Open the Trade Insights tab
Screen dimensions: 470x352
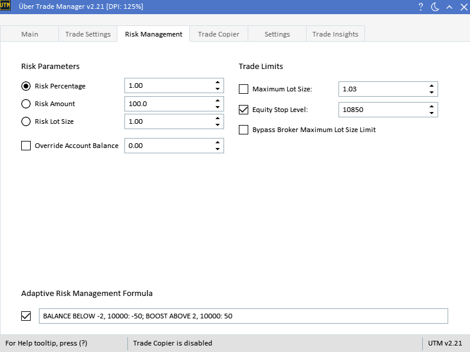pyautogui.click(x=335, y=34)
